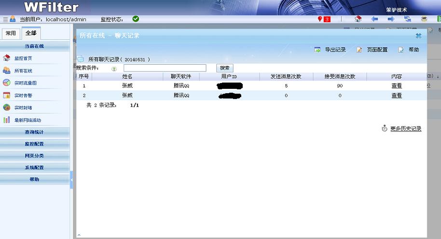Image resolution: width=441 pixels, height=239 pixels.
Task: Click the 搜索 search button
Action: tap(225, 68)
